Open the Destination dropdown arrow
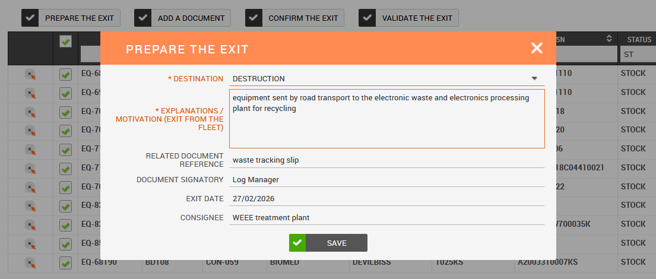Viewport: 656px width, 279px height. (x=534, y=78)
